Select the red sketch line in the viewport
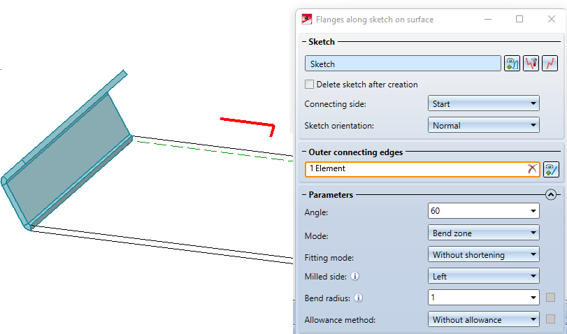The height and width of the screenshot is (334, 567). (246, 122)
